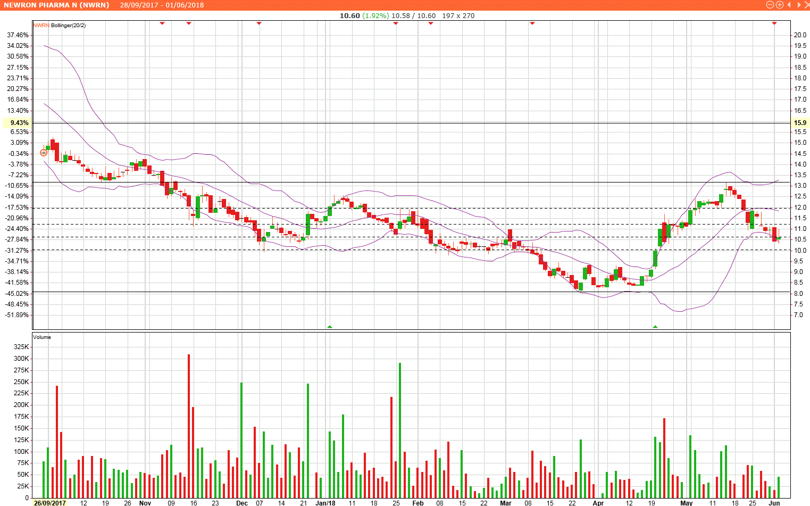Viewport: 810px width, 506px height.
Task: Click red event marker above Jan 25
Action: 395,23
